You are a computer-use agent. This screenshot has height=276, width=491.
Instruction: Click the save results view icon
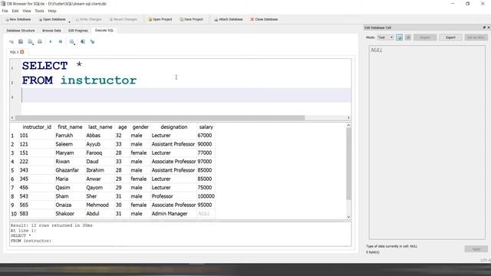pyautogui.click(x=72, y=41)
